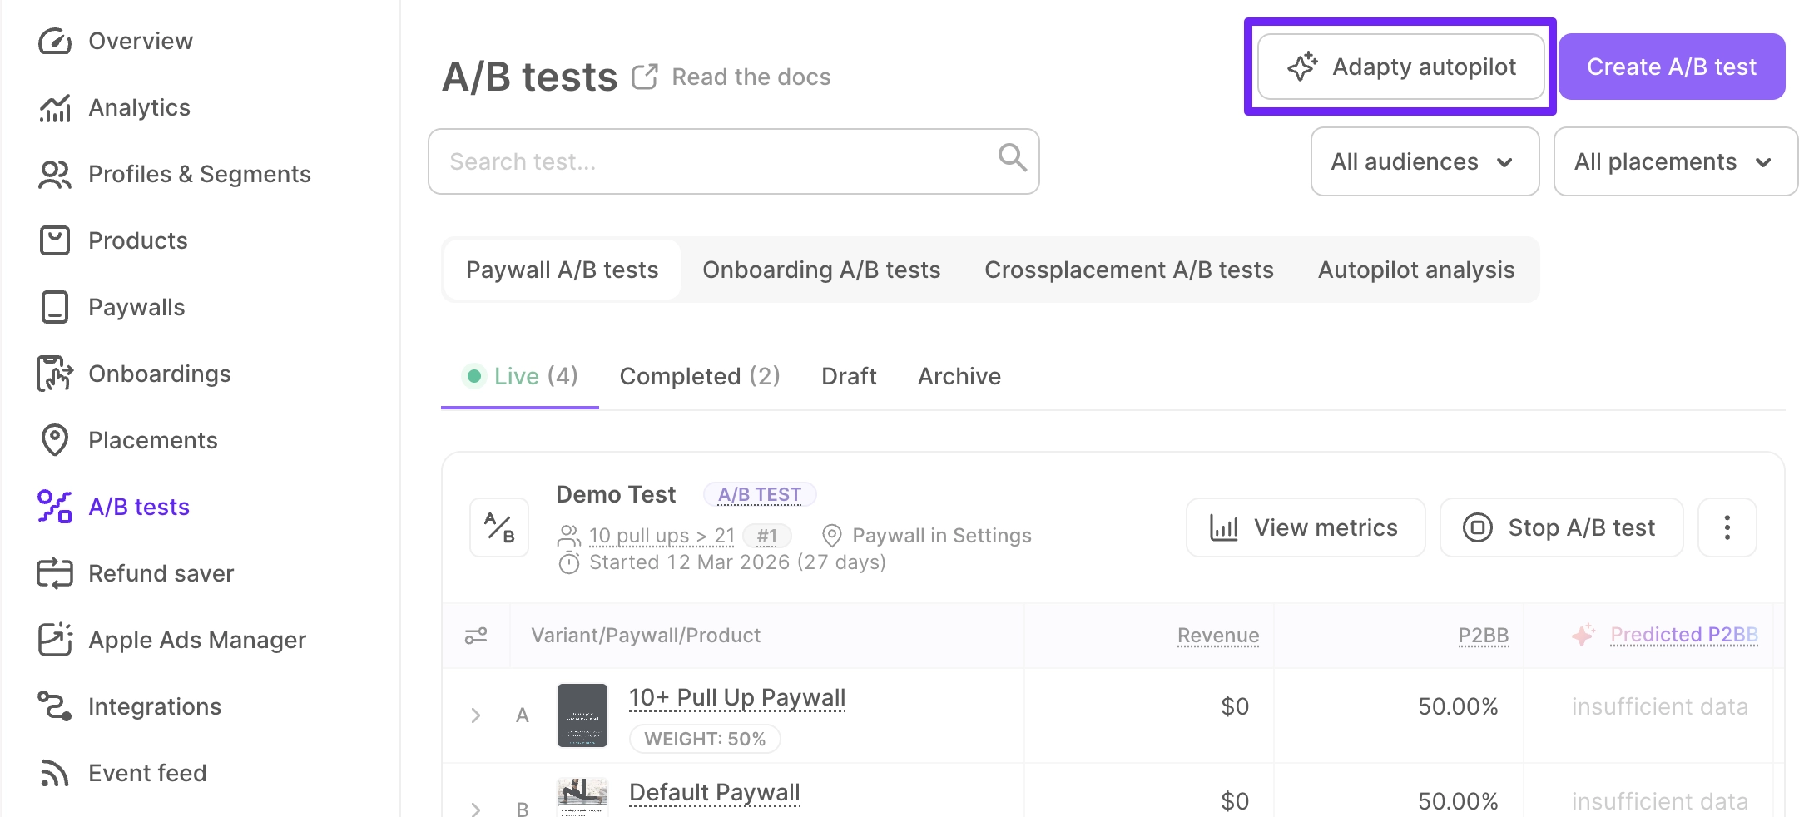Viewport: 1809px width, 817px height.
Task: Open the Products section
Action: [137, 240]
